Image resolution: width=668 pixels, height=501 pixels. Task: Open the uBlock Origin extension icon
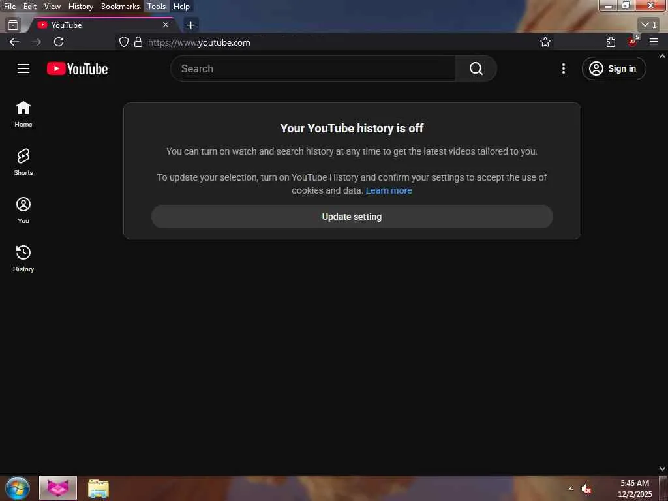click(633, 41)
